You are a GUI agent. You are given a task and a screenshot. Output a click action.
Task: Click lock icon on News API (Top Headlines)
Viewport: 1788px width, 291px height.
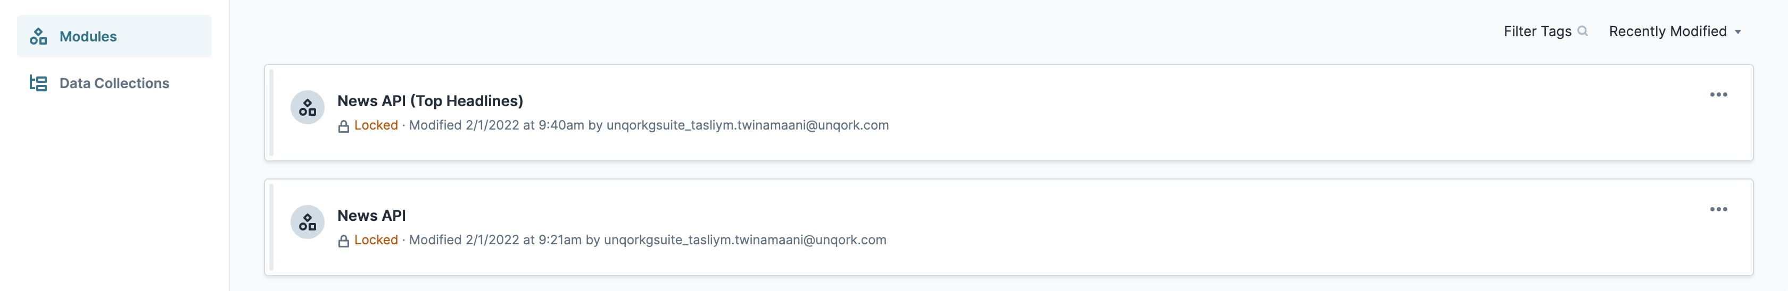344,126
